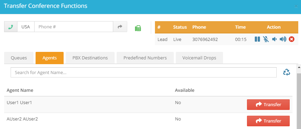This screenshot has height=129, width=301.
Task: Select the User1 User1 agent name
Action: tap(19, 103)
